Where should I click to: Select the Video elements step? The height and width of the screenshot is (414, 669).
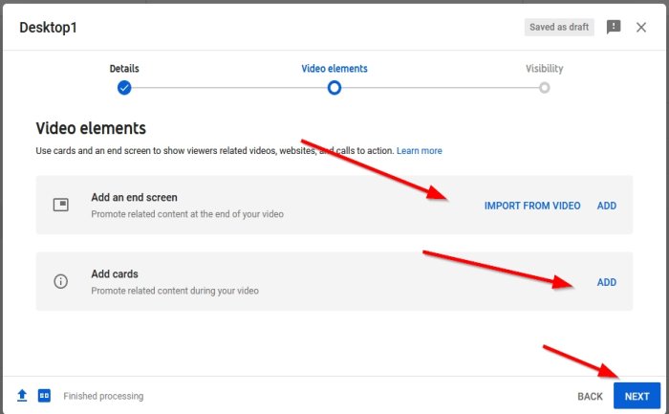(x=334, y=69)
